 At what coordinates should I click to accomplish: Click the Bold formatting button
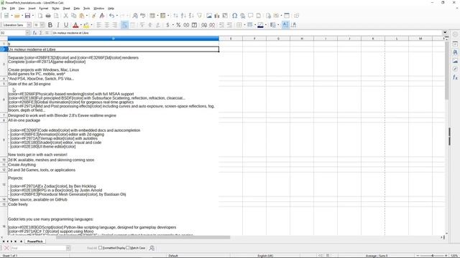coord(50,25)
